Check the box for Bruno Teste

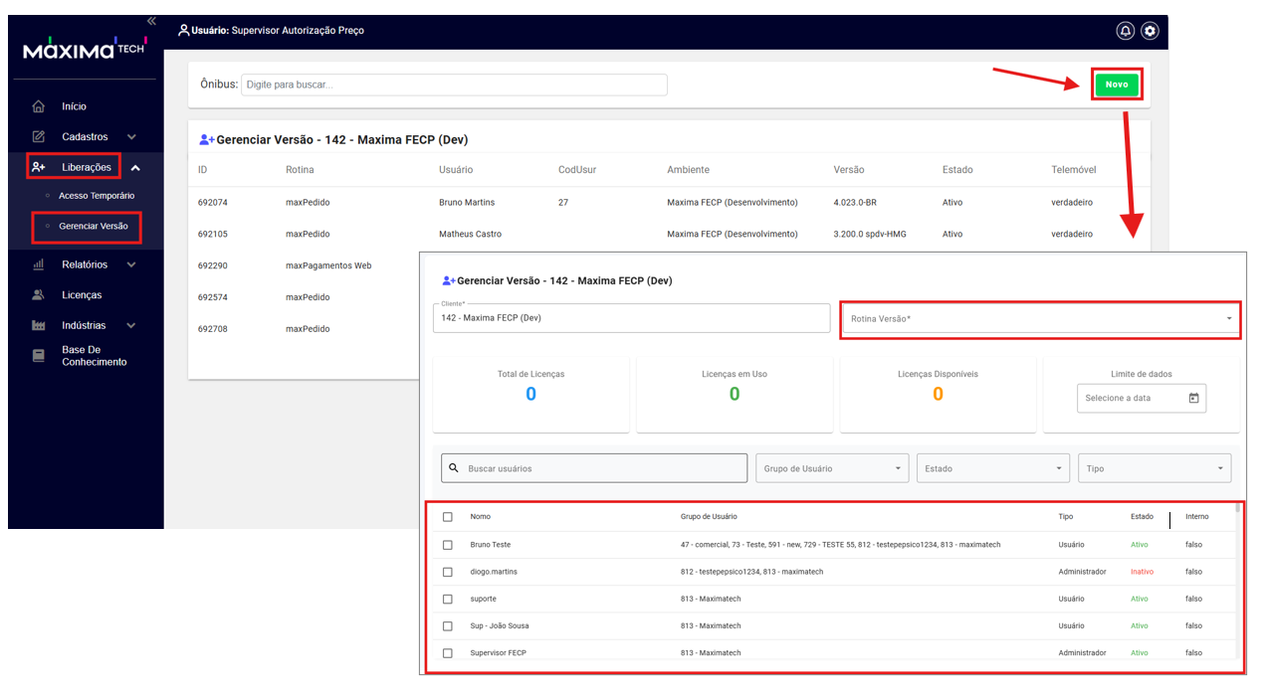click(448, 545)
